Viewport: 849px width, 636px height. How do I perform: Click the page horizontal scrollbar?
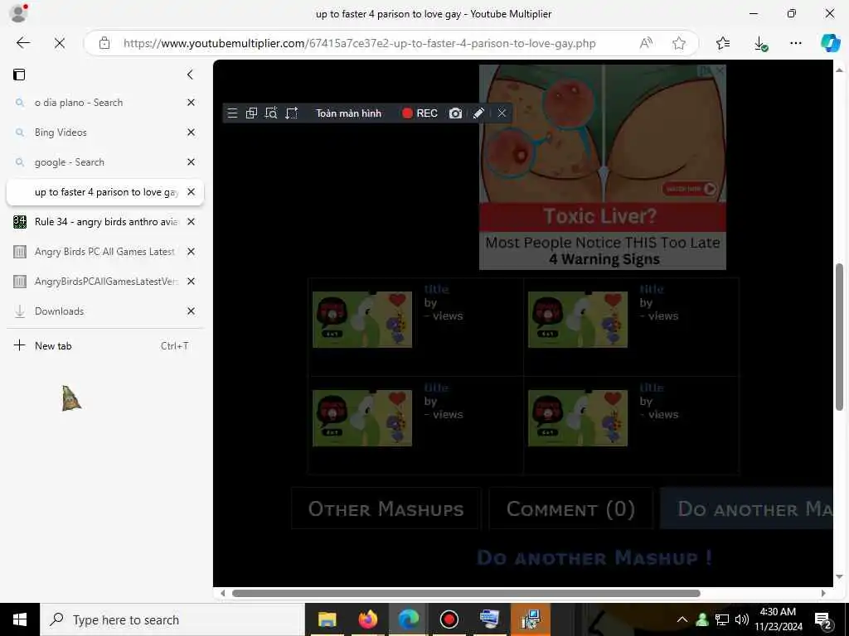(466, 593)
